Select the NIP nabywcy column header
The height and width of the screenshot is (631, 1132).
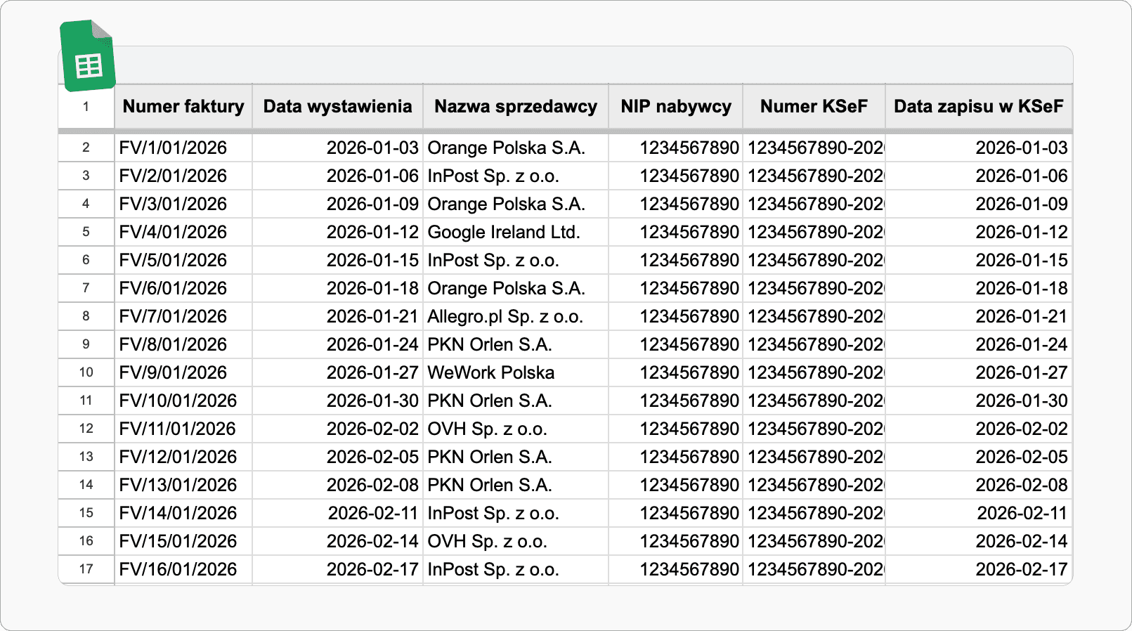click(676, 106)
